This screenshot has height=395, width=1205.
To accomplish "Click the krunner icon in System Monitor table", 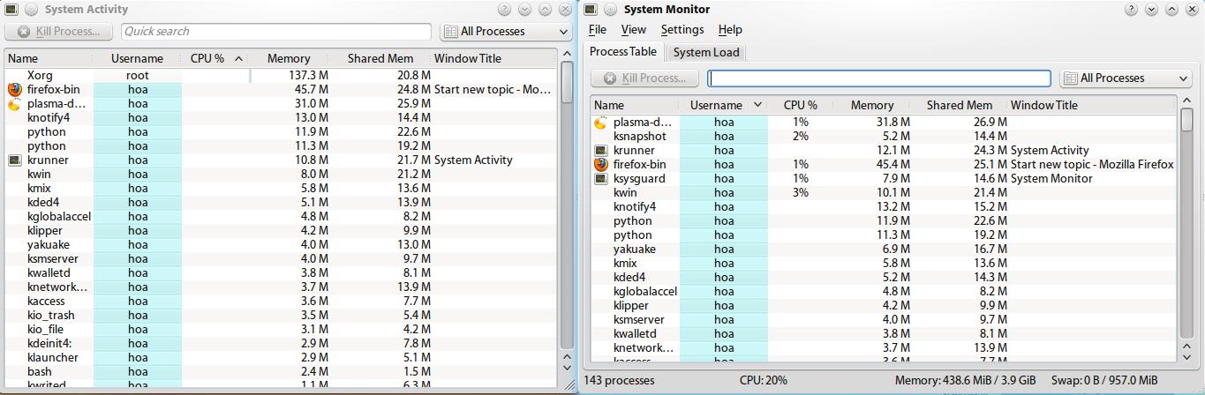I will click(601, 151).
